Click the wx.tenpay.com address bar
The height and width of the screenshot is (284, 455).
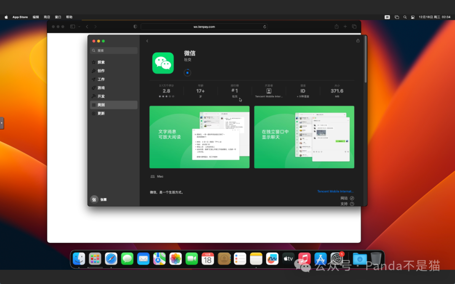tap(204, 27)
